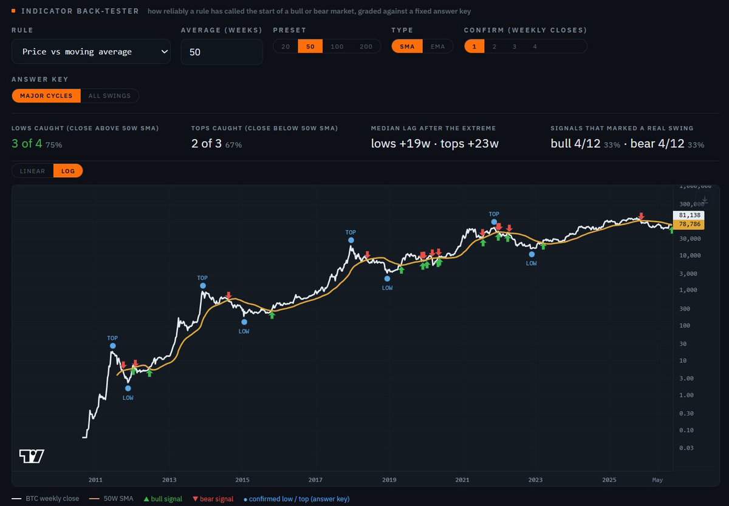Click the '3 of 4' lows caught value

(26, 144)
